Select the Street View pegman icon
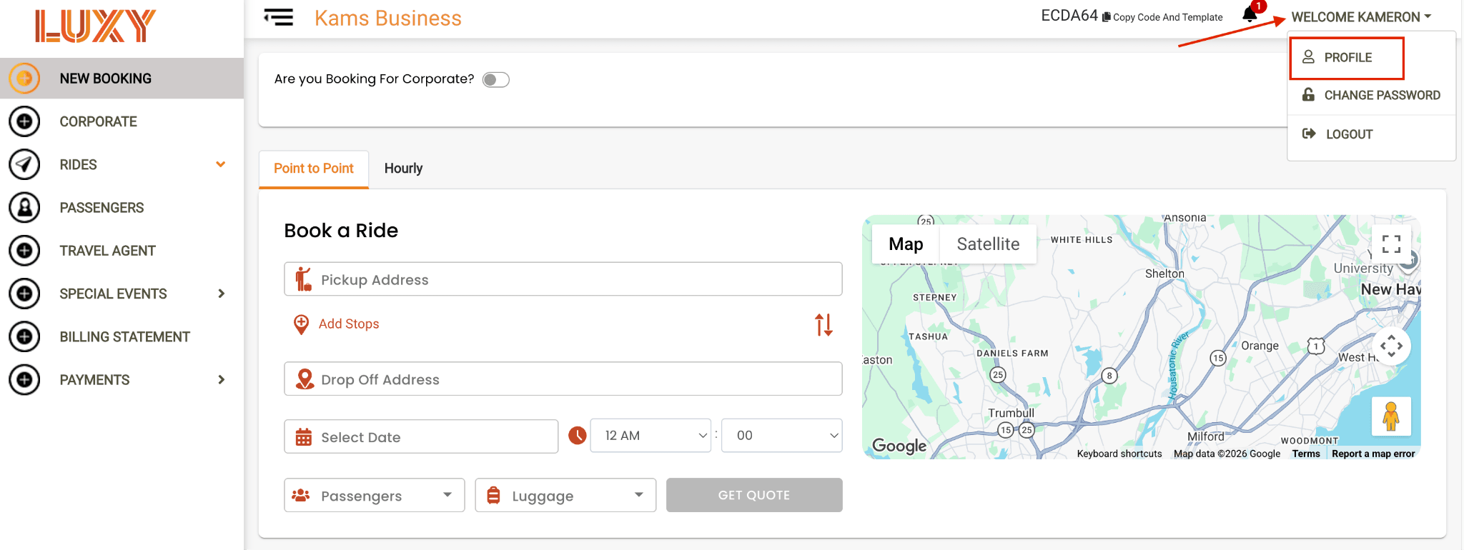The image size is (1464, 550). [x=1391, y=416]
